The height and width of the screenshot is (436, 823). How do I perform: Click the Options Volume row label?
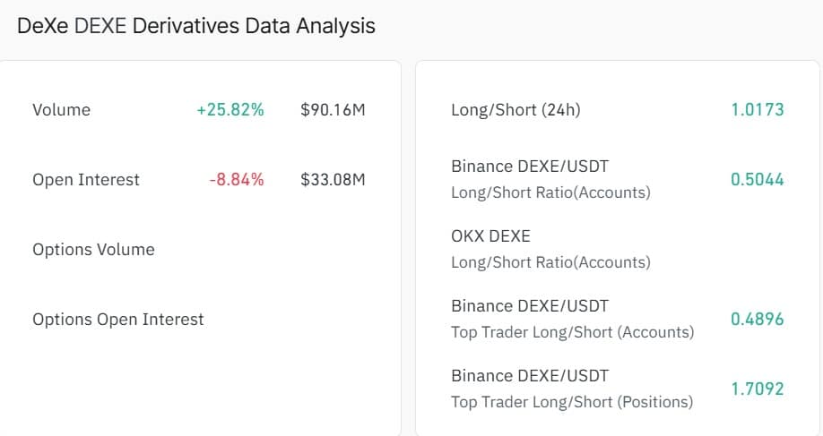[93, 250]
